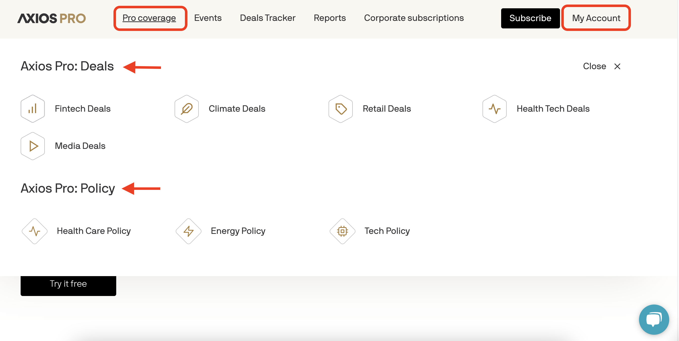Viewport: 679px width, 341px height.
Task: Select the Energy Policy lightning bolt icon
Action: pyautogui.click(x=188, y=231)
